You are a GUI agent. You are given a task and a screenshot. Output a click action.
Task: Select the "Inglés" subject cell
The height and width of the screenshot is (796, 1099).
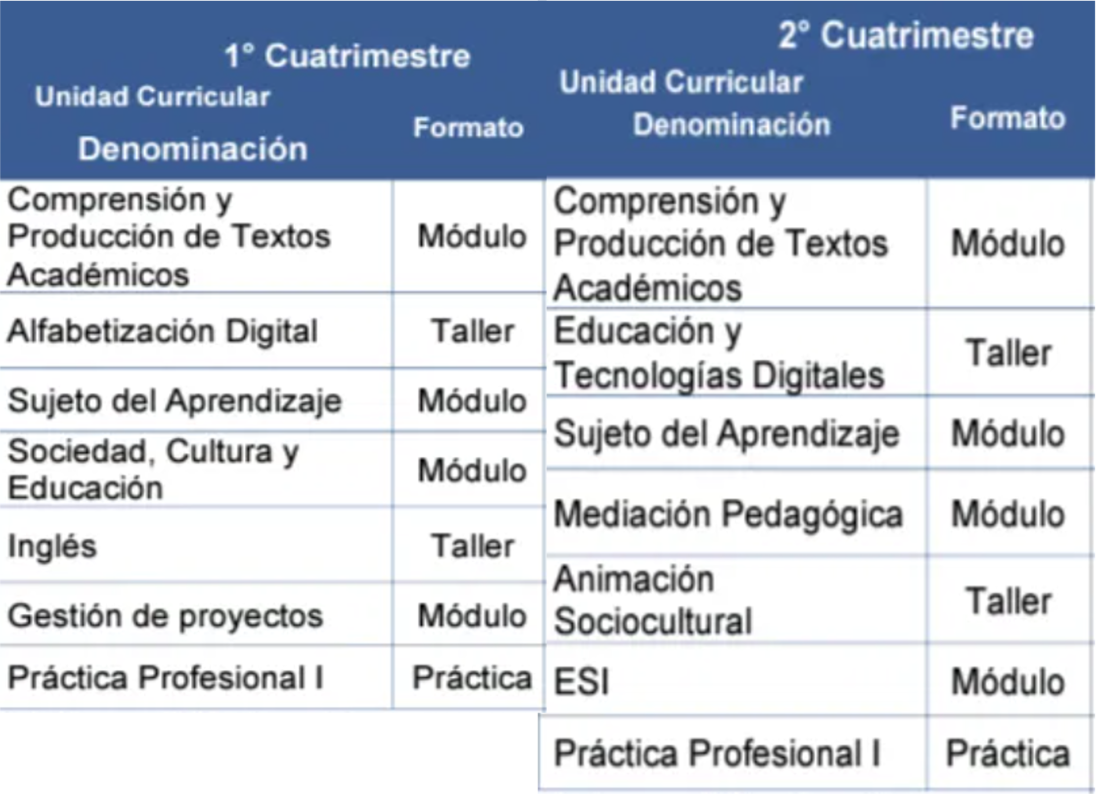(52, 546)
